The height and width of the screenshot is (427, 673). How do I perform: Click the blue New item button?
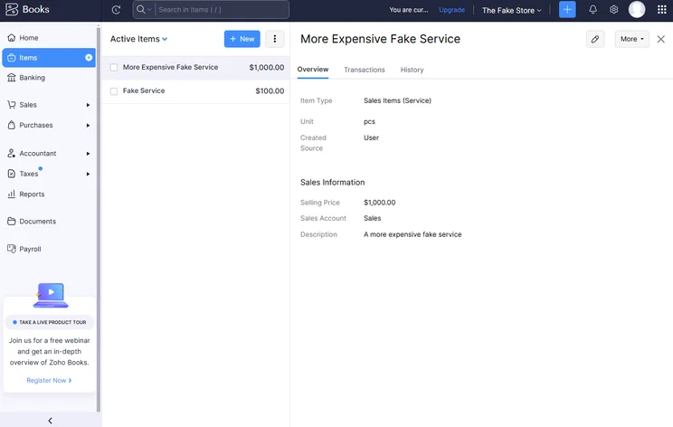242,39
